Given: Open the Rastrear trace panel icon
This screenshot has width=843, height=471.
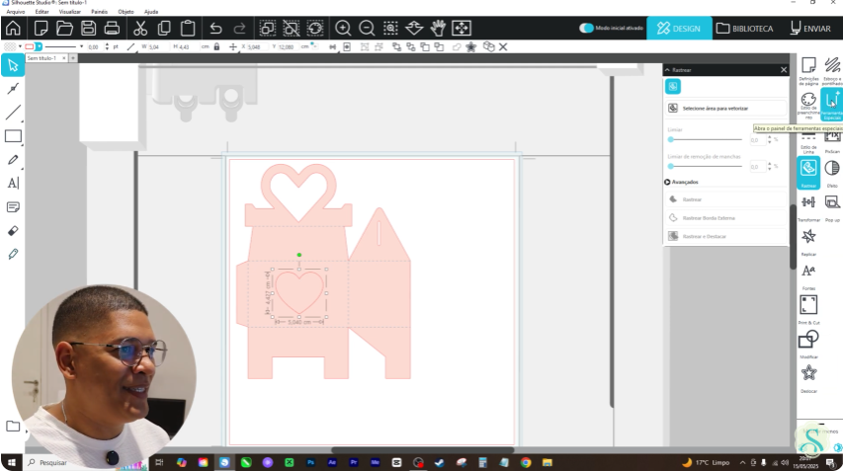Looking at the screenshot, I should coord(808,173).
